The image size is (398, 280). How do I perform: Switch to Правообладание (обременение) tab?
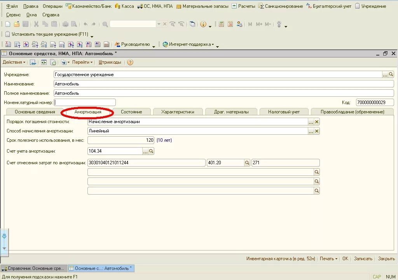click(x=352, y=112)
